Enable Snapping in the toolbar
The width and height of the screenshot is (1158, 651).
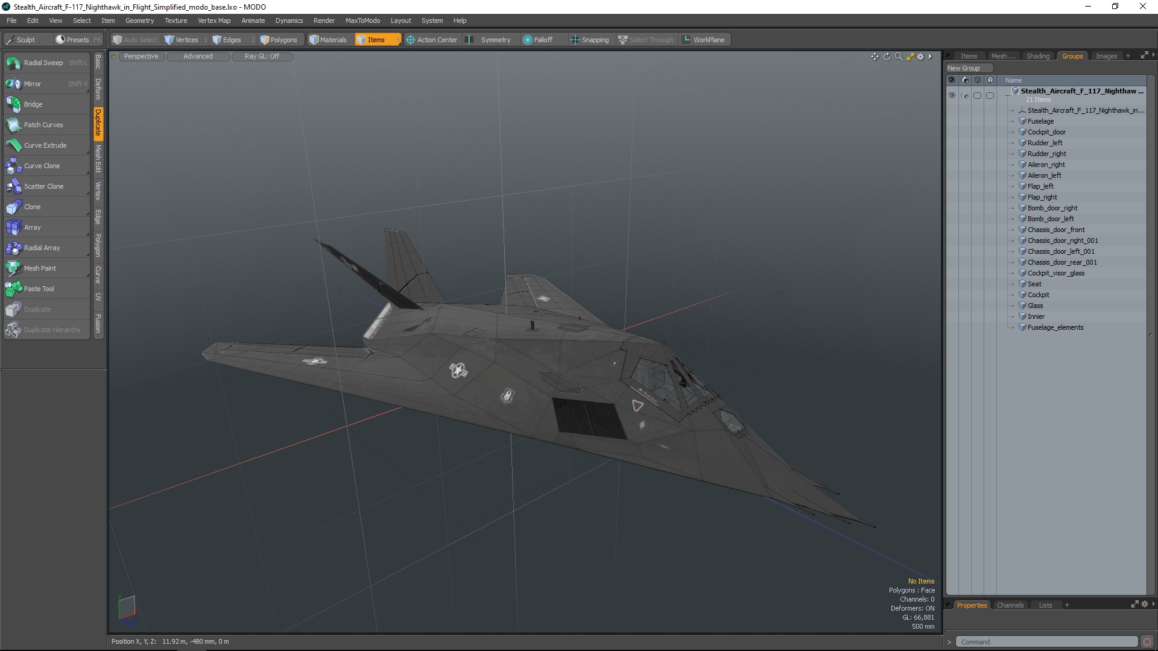[x=589, y=40]
